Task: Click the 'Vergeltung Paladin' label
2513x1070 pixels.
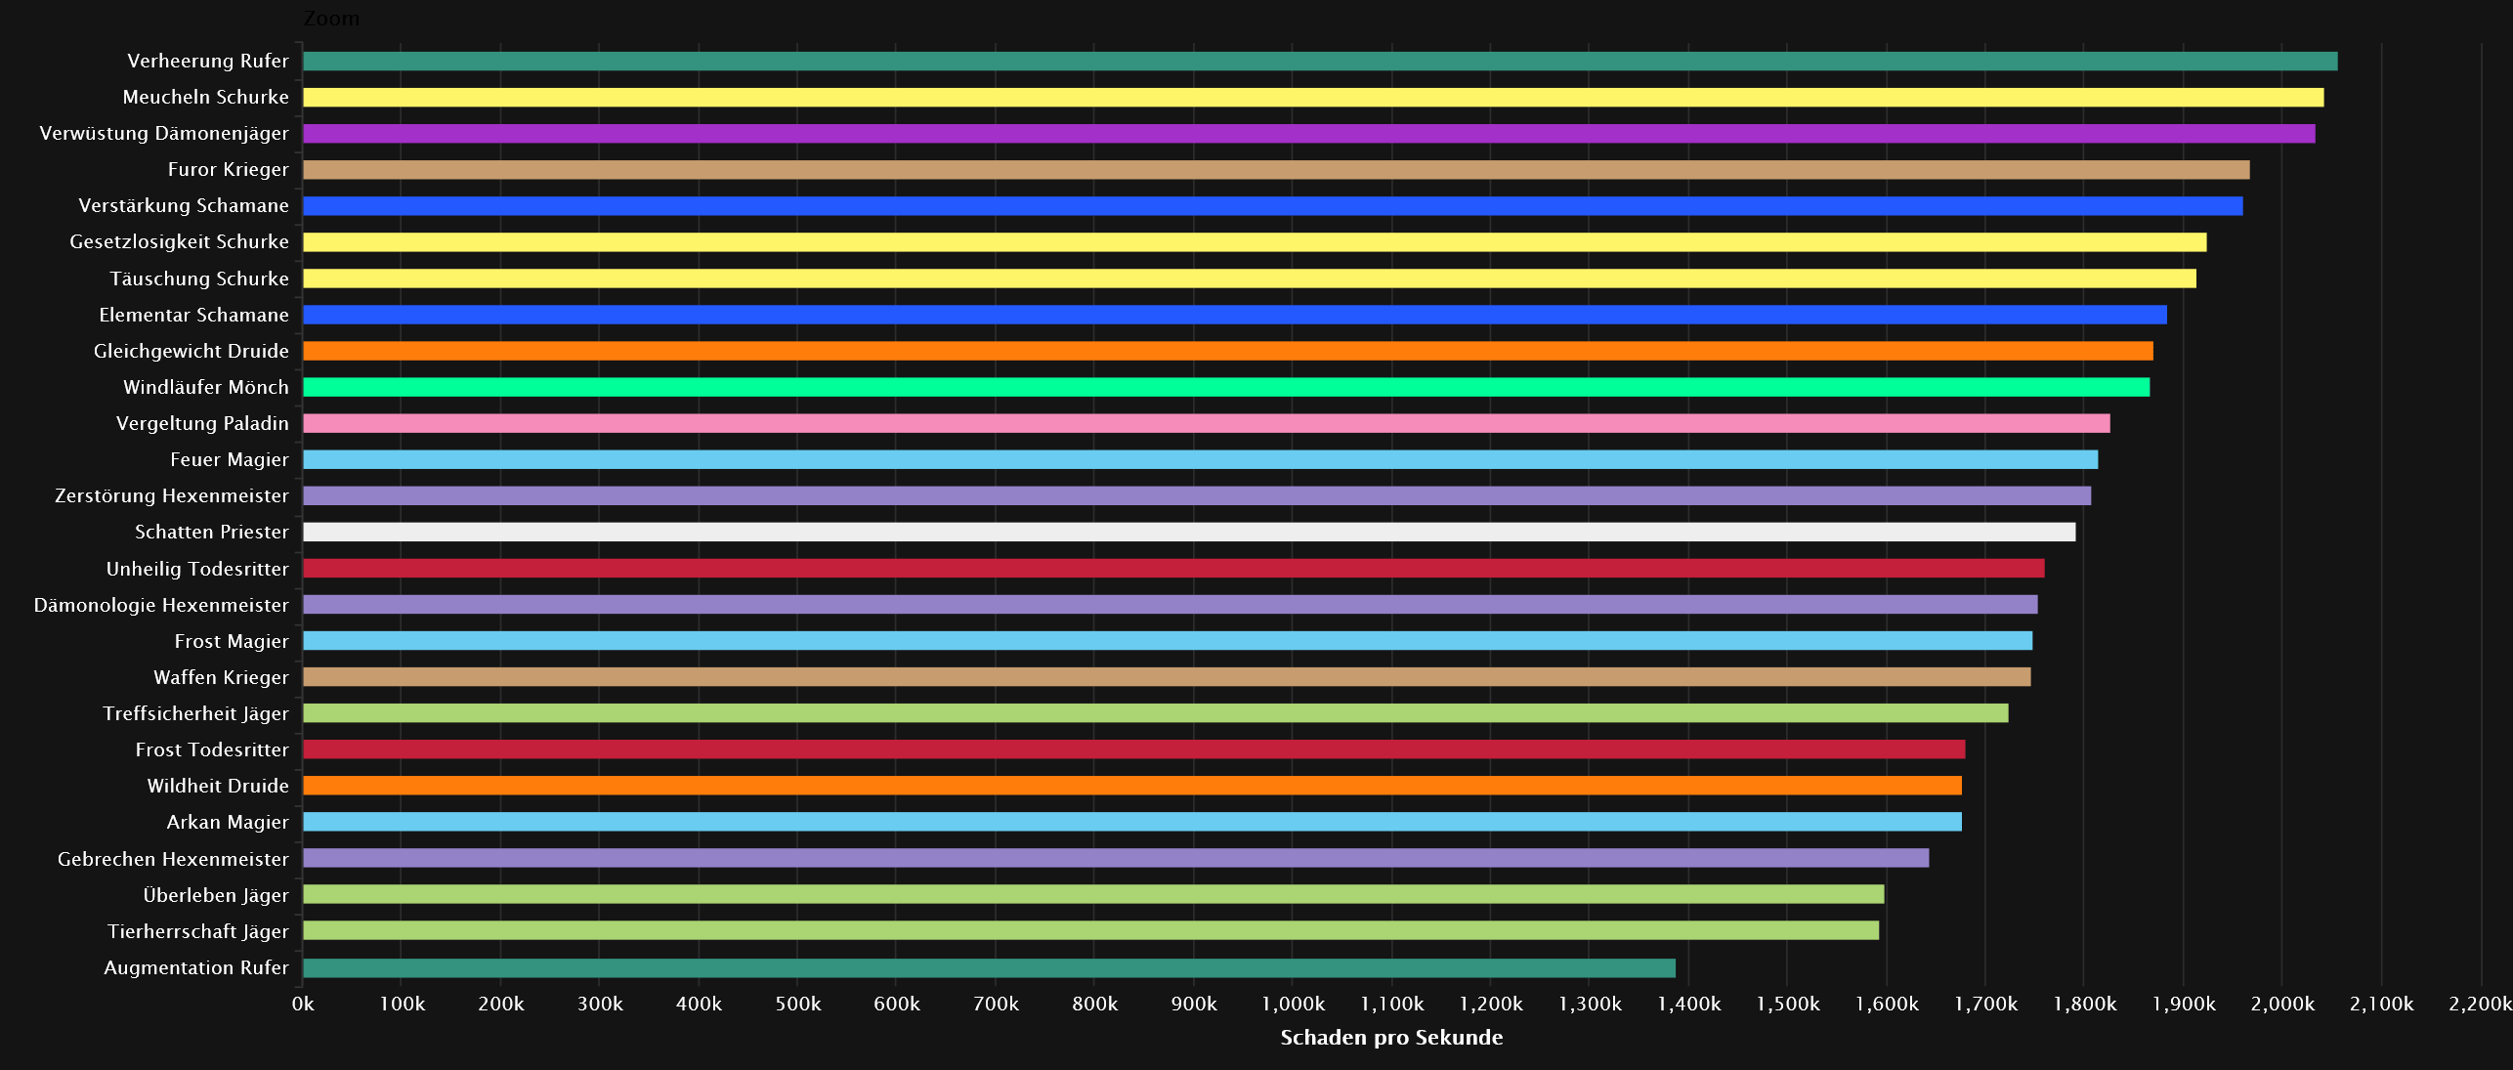Action: [202, 423]
